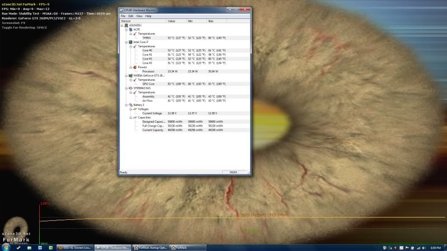447x251 pixels.
Task: Select the Core #1 temperature row
Action: 185,55
